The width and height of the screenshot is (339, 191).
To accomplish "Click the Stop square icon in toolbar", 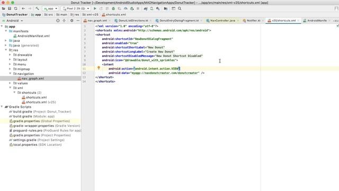I will (138, 8).
